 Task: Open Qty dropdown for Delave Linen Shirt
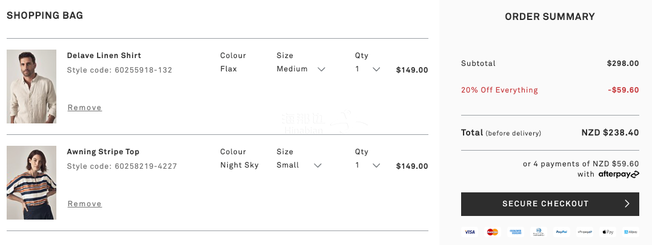368,70
